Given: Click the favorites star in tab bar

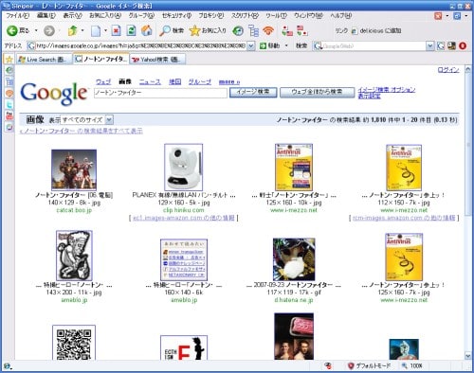Looking at the screenshot, I should click(x=9, y=59).
